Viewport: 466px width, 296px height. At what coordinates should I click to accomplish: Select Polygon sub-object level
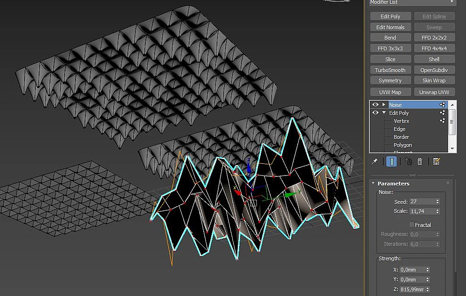pyautogui.click(x=403, y=145)
